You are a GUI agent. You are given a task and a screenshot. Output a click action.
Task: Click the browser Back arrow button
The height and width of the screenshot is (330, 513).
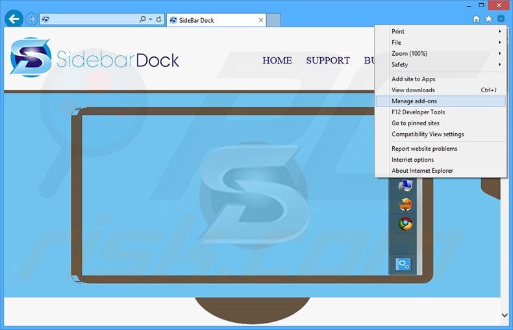coord(14,19)
